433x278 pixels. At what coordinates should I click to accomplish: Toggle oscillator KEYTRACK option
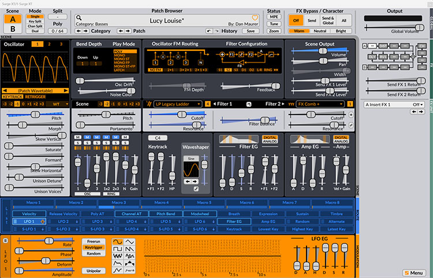[13, 97]
